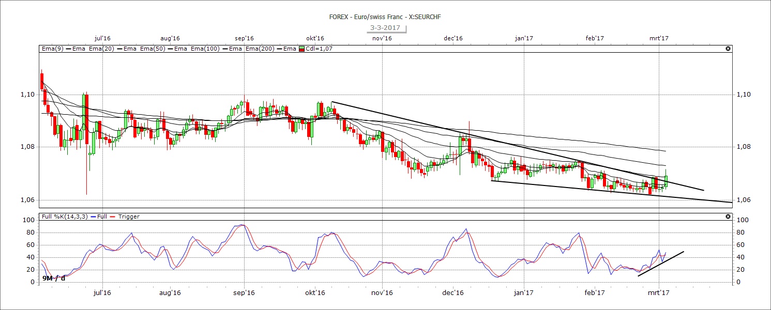Click the red Trigger line legend entry

(125, 216)
